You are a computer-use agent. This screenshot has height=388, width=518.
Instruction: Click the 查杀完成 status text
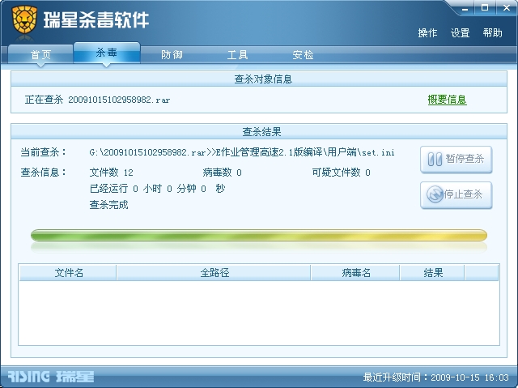pyautogui.click(x=108, y=205)
